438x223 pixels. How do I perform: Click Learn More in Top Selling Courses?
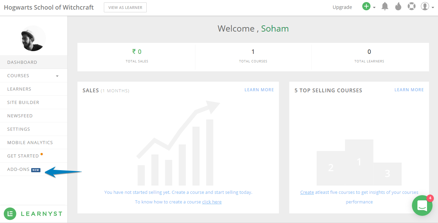click(x=409, y=90)
